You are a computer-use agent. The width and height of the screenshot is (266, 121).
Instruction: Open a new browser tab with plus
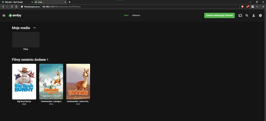(69, 2)
